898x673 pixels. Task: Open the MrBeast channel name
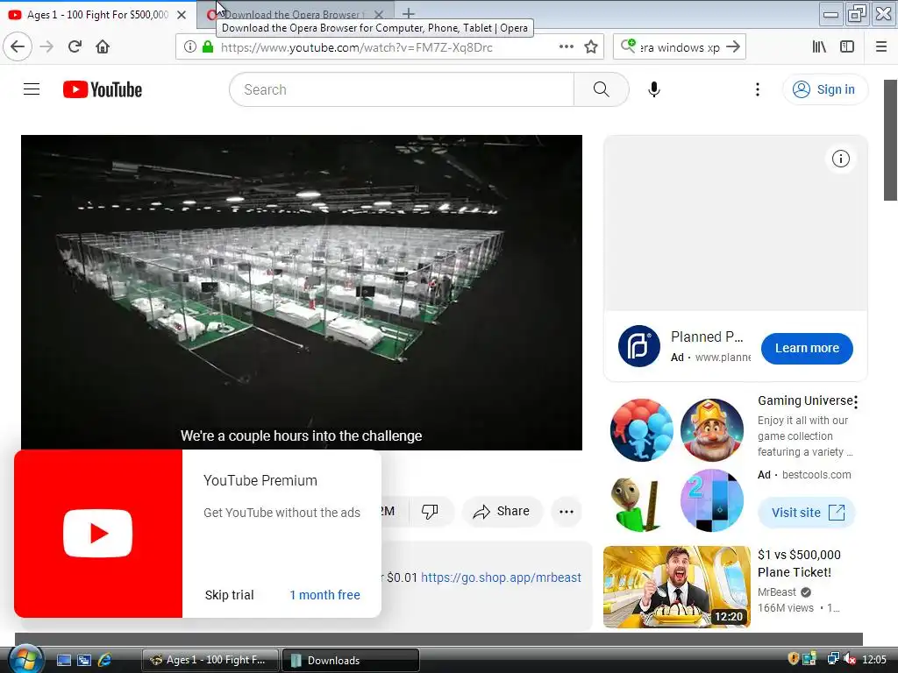[x=777, y=592]
